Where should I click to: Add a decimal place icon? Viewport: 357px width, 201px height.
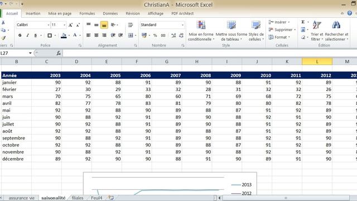pos(173,35)
